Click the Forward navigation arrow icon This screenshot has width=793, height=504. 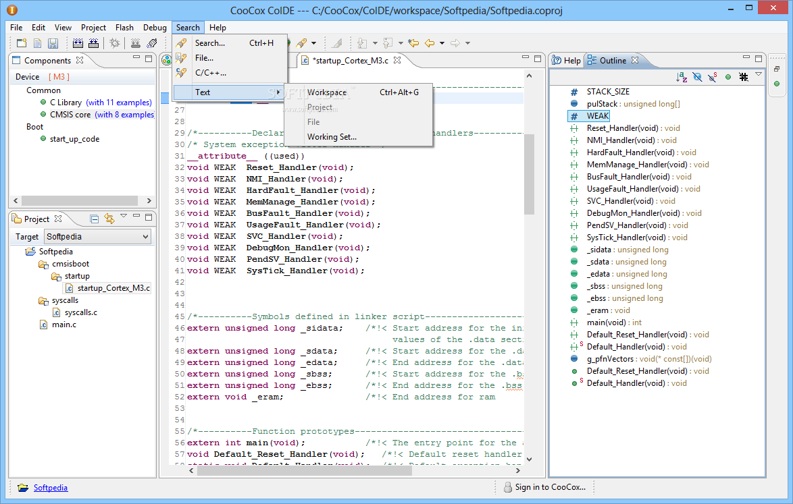[455, 43]
